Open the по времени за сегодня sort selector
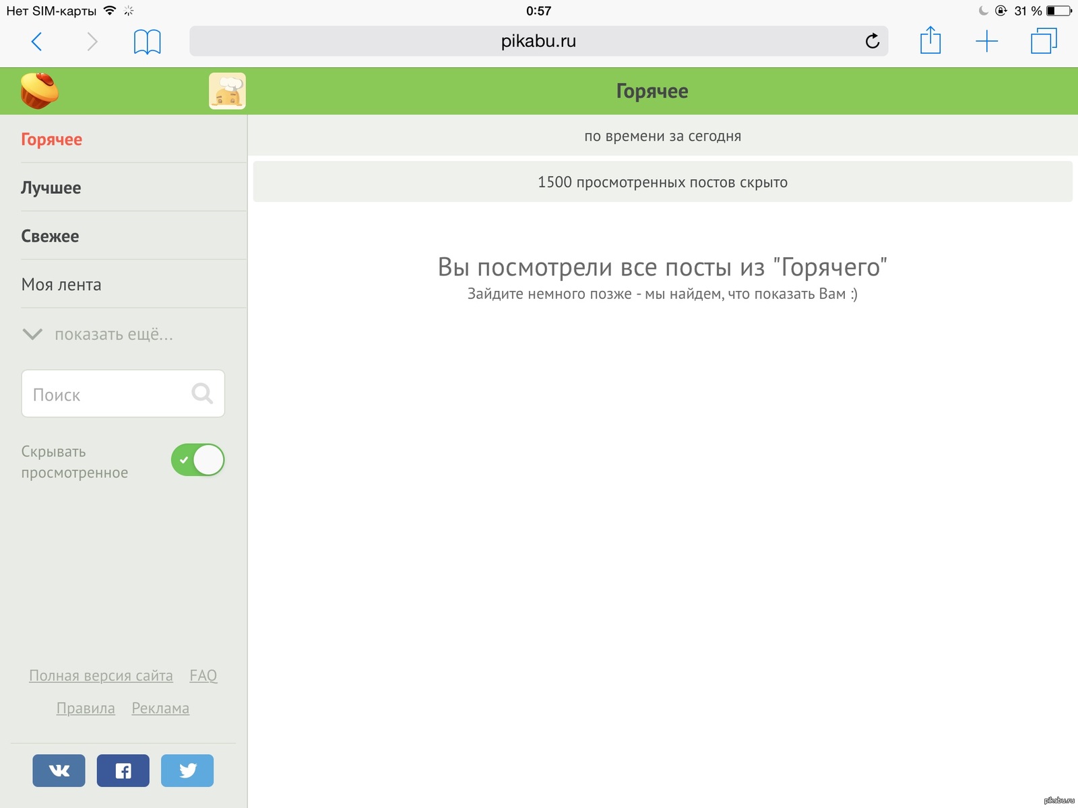The height and width of the screenshot is (808, 1078). click(x=662, y=136)
